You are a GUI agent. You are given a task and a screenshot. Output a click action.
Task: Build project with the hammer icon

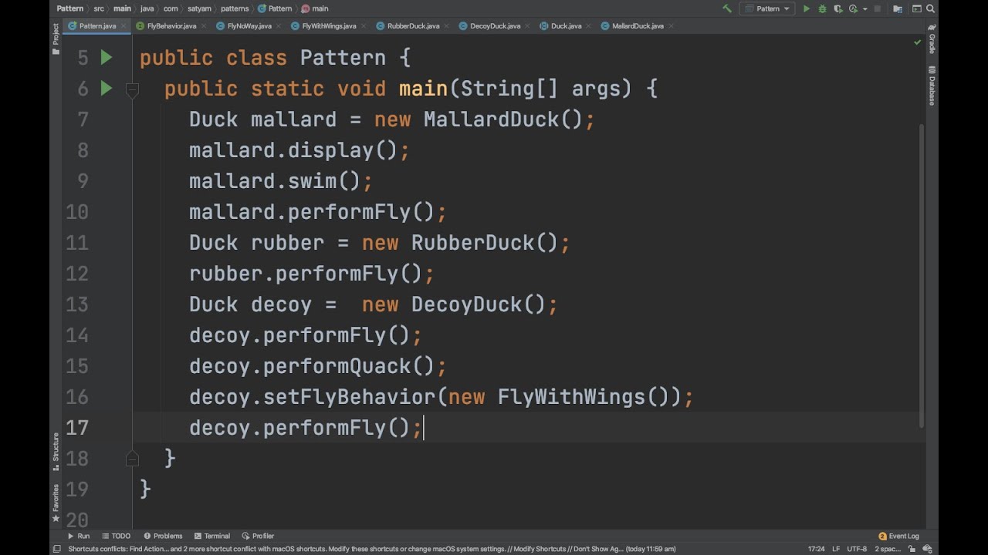(727, 8)
